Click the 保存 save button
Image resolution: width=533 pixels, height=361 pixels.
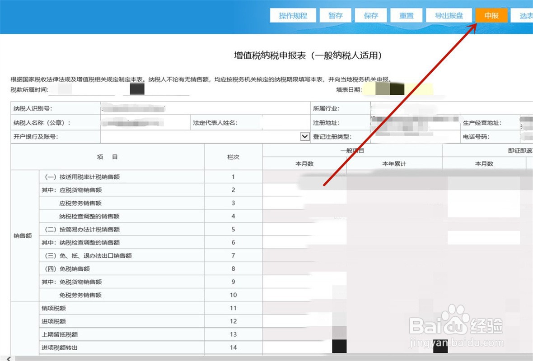pos(370,15)
